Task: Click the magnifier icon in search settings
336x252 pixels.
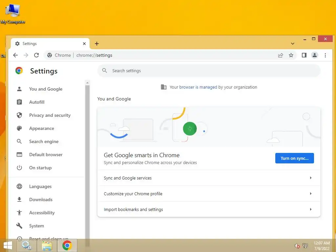Action: (x=105, y=71)
